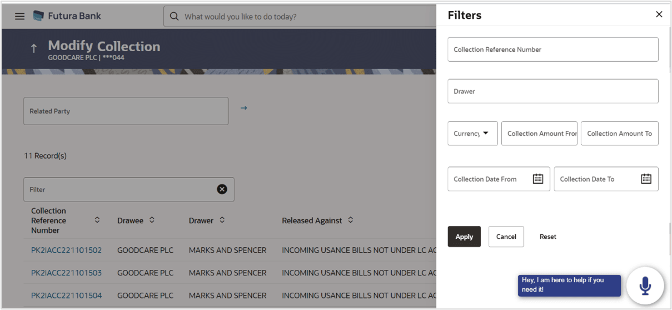The image size is (672, 310).
Task: Open collection PK2IACC221101504
Action: tap(67, 296)
